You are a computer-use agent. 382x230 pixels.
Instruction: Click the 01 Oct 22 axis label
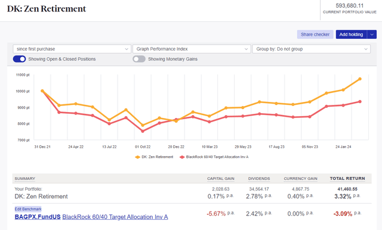tap(143, 147)
